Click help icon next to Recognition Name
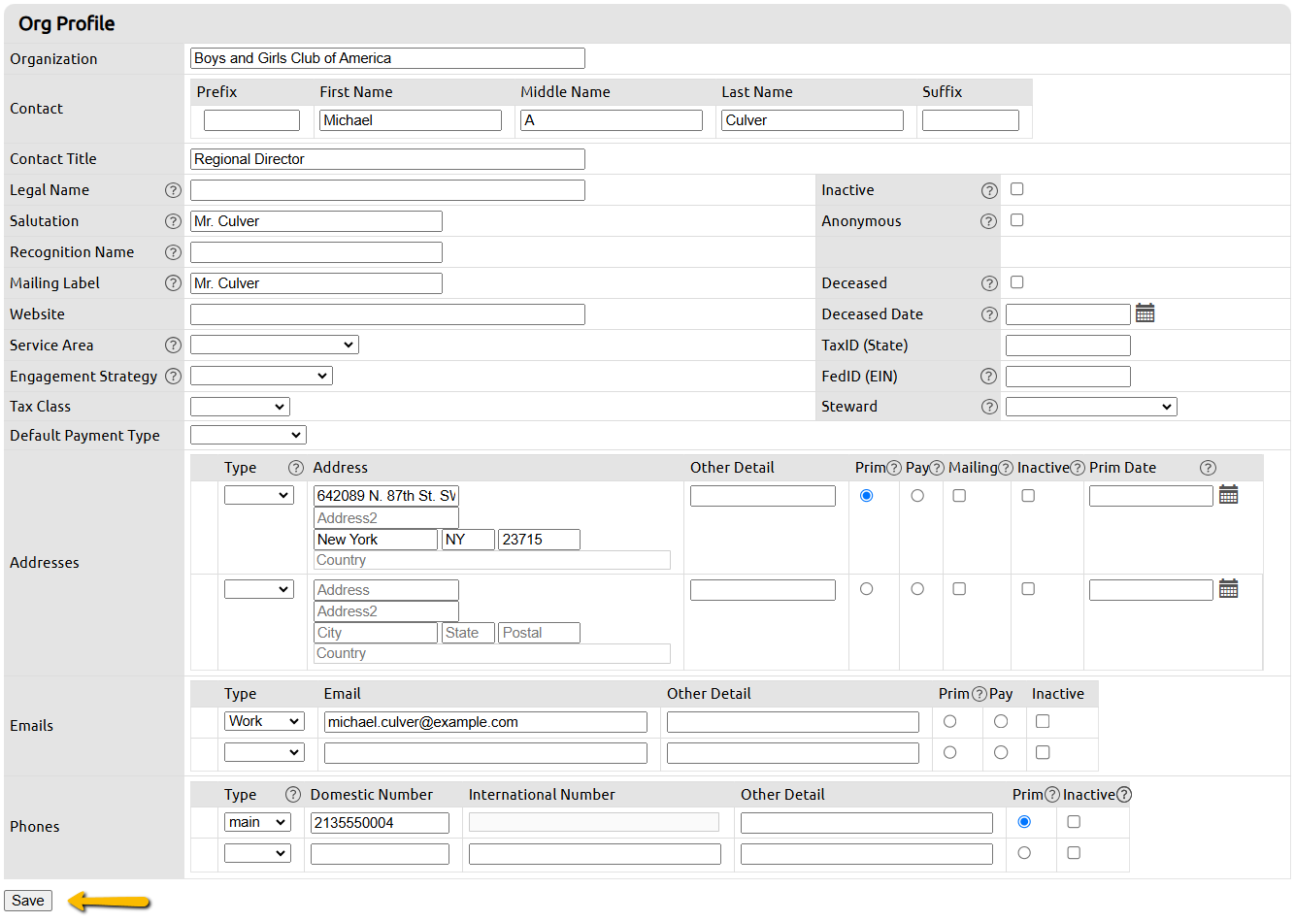Viewport: 1295px width, 922px height. pyautogui.click(x=173, y=252)
